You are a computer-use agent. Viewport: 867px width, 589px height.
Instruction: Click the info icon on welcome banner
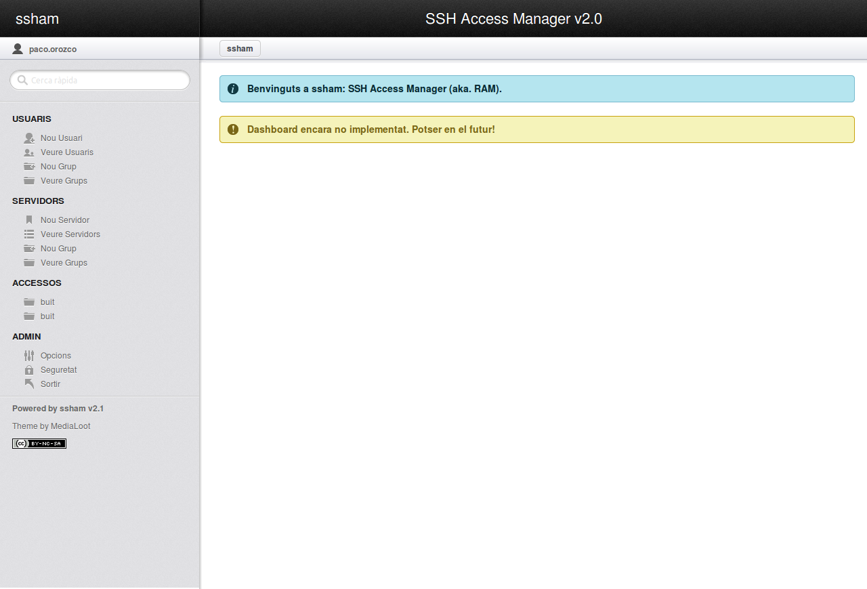coord(233,89)
